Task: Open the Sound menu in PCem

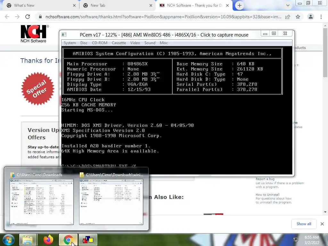Action: point(150,43)
